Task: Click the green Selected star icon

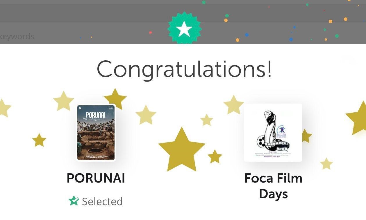Action: pos(74,201)
